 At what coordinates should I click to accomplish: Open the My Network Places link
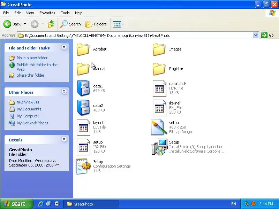tap(32, 123)
